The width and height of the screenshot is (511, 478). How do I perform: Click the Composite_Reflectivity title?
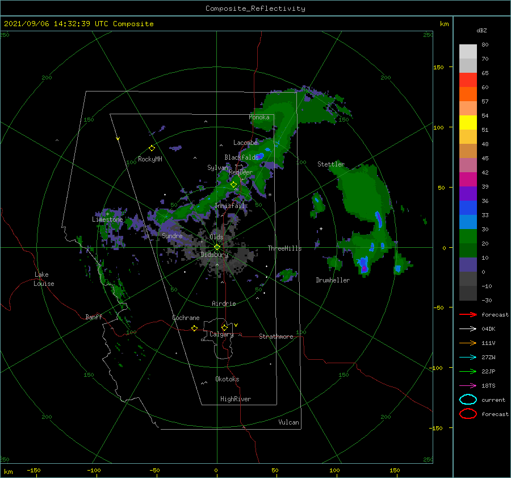256,9
